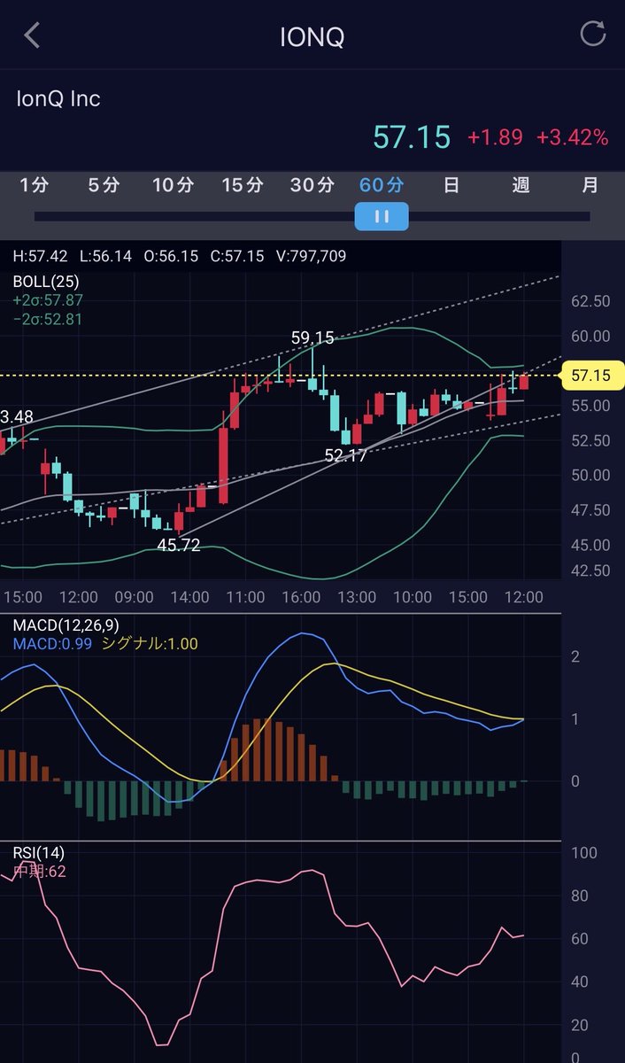
Task: Click the 09:00 time axis label
Action: 133,598
